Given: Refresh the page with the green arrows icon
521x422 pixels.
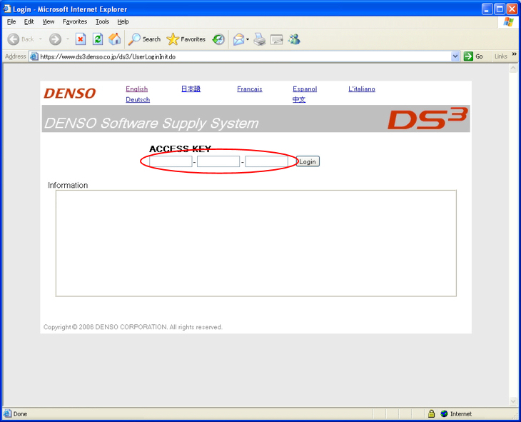Looking at the screenshot, I should 98,39.
